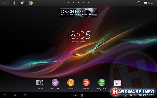The height and width of the screenshot is (98, 157).
Task: Open the small apps window icon
Action: pos(75,95)
